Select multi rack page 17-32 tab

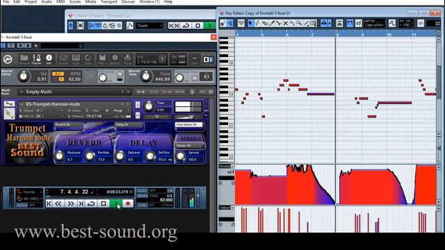154,92
